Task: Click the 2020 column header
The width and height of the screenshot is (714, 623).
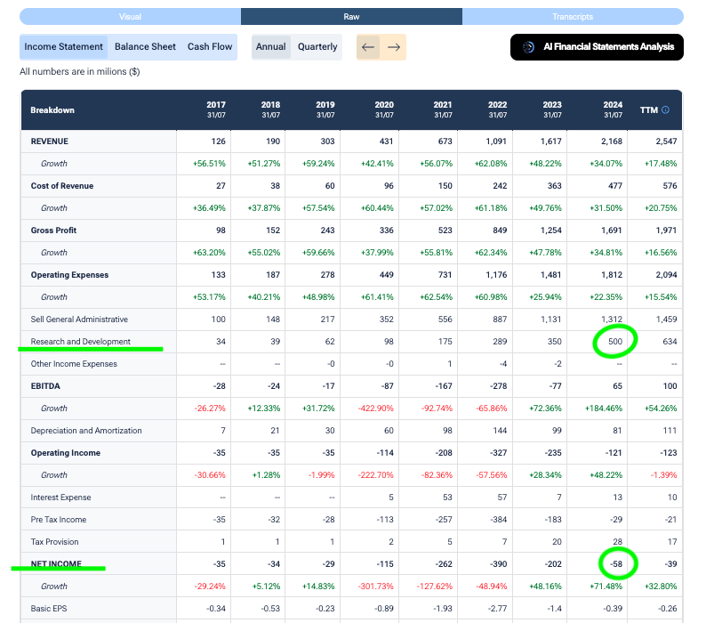Action: (384, 109)
